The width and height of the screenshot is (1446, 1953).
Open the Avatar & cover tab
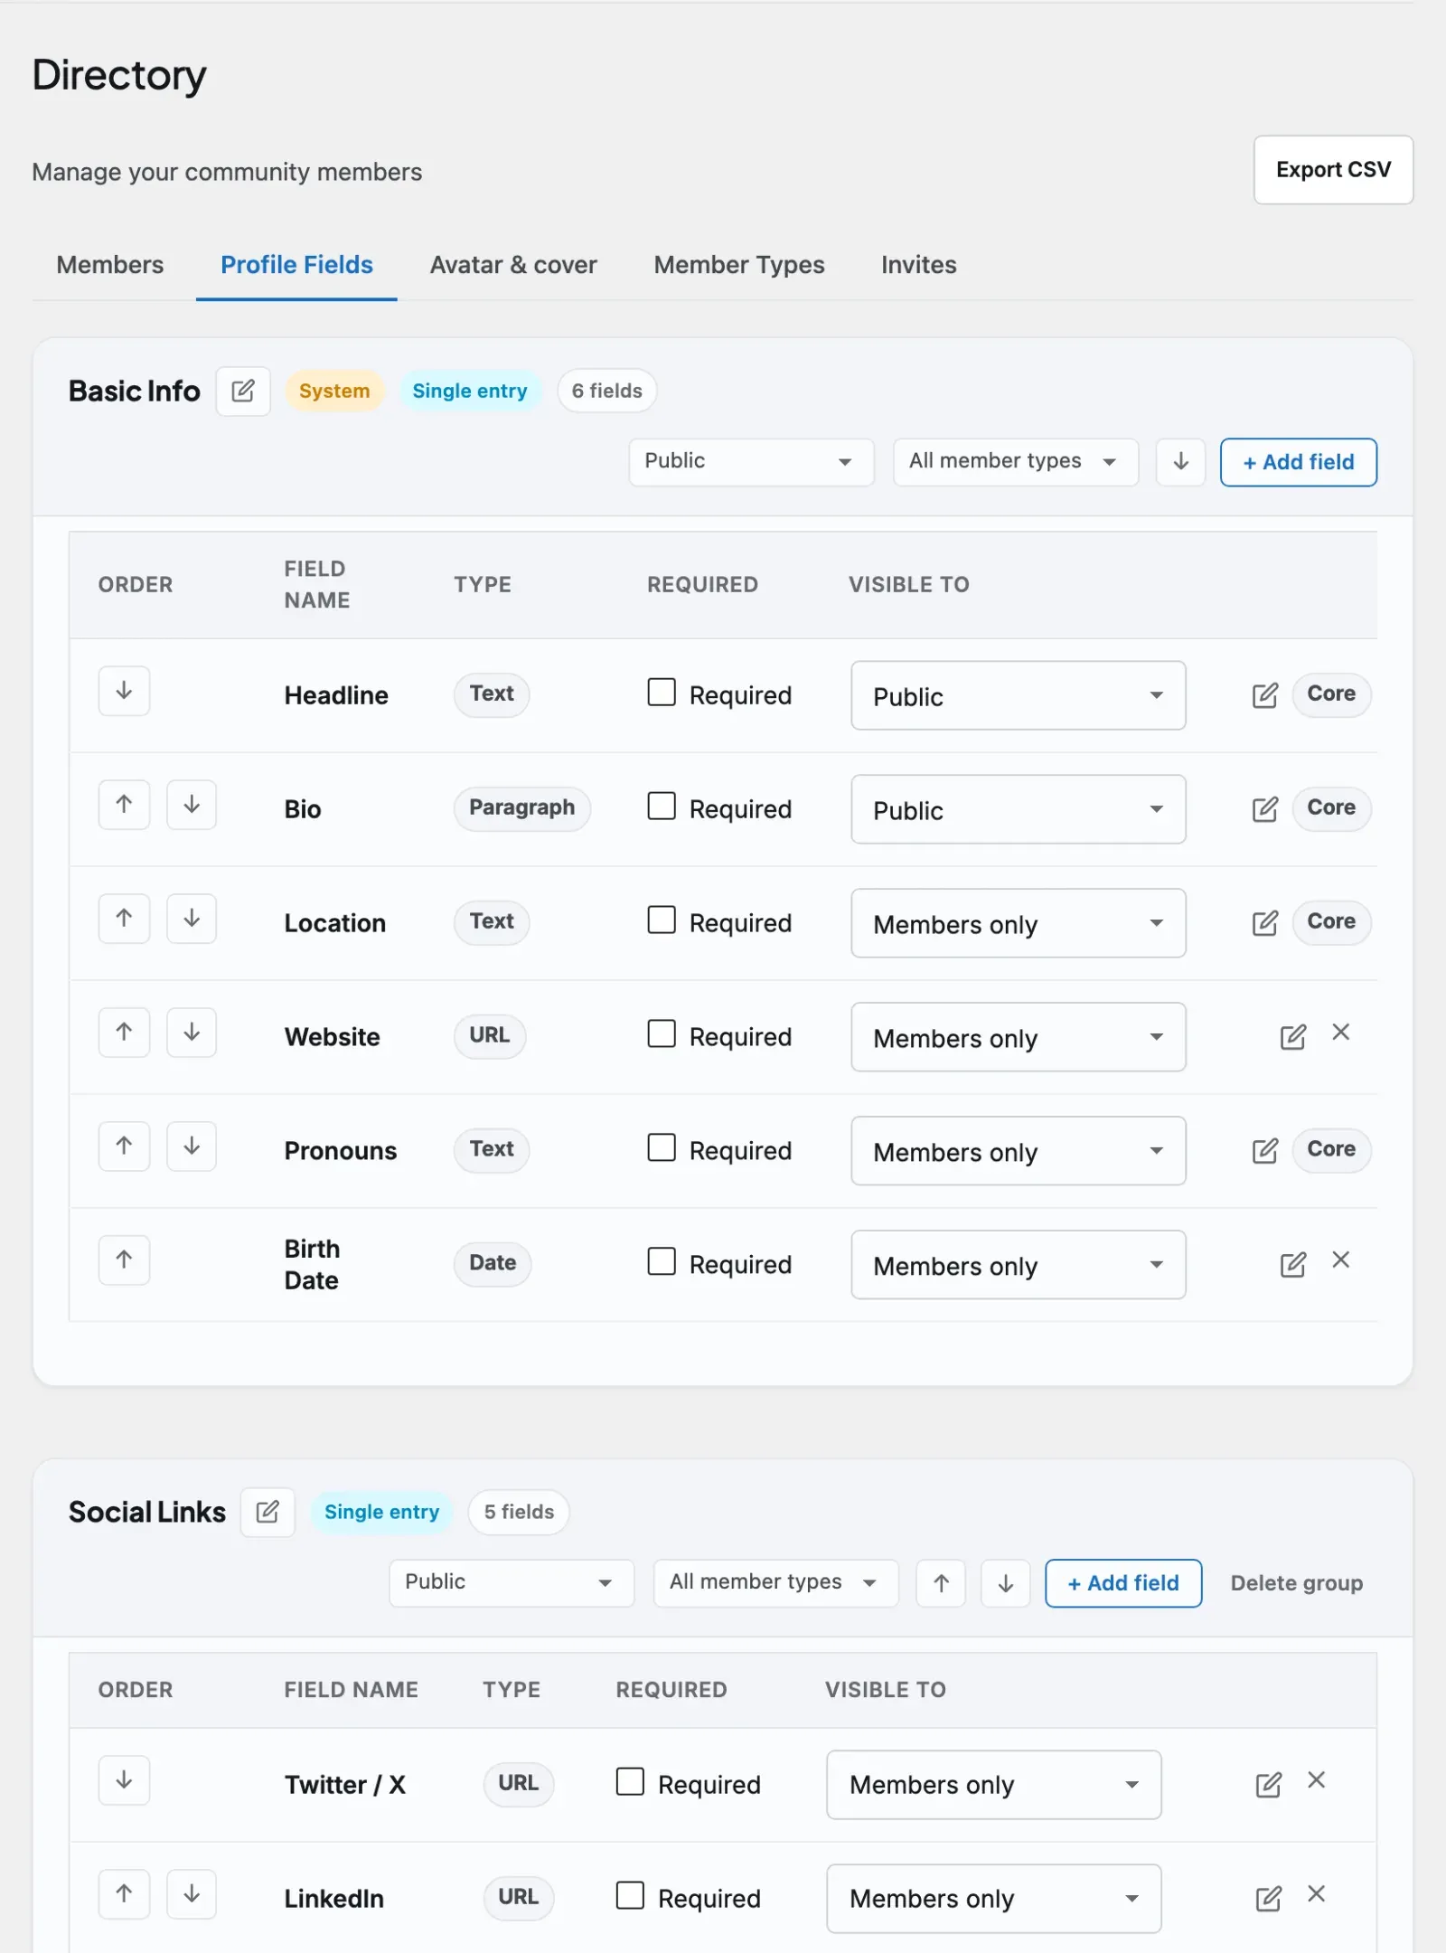pyautogui.click(x=513, y=265)
